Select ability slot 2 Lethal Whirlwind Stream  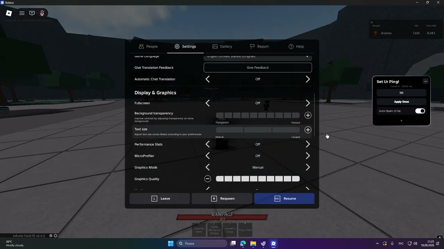point(214,230)
